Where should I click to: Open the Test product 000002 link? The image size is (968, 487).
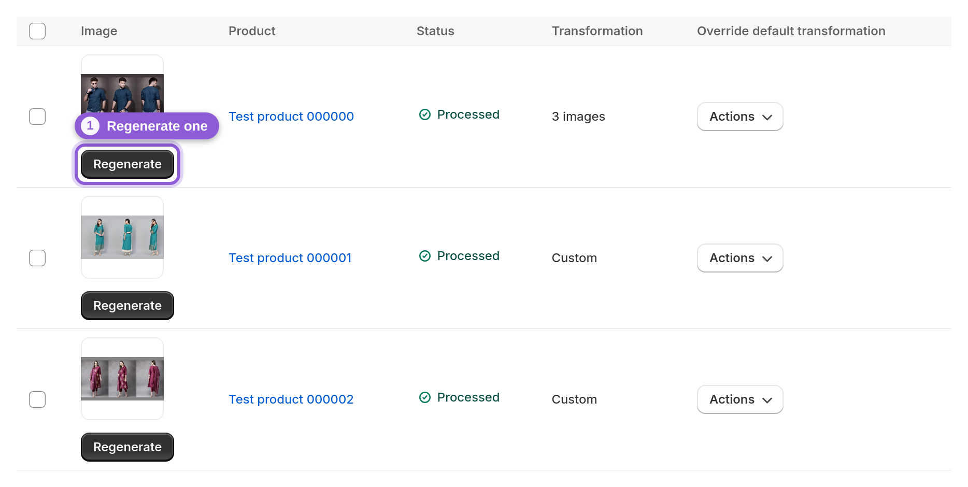pos(291,399)
